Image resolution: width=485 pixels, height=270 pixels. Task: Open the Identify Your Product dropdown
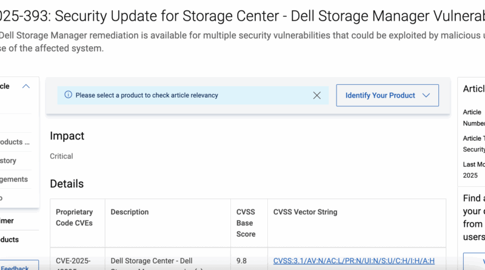[x=387, y=95]
